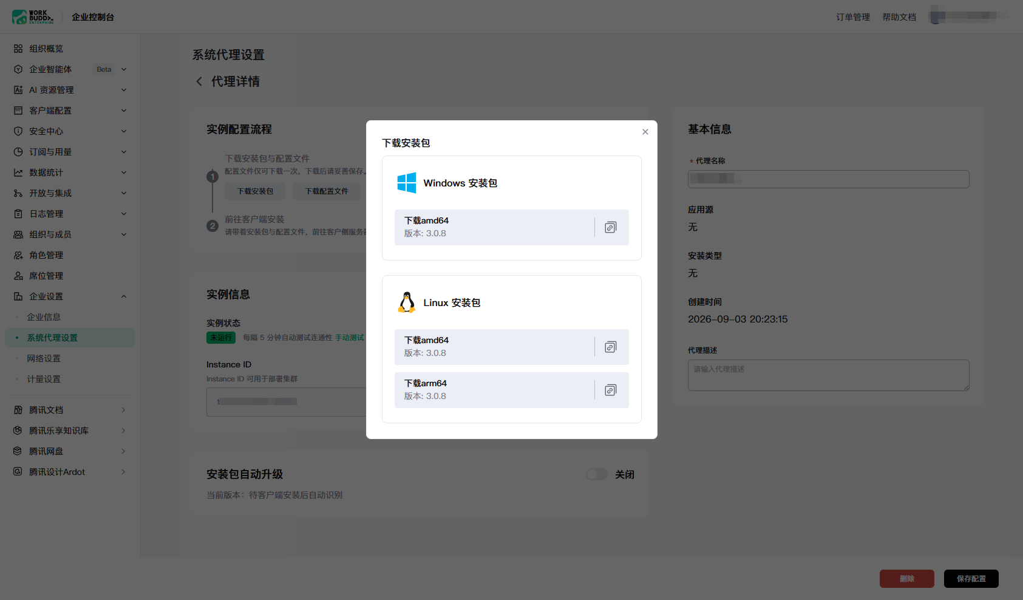Click the back arrow beside 代理详情
Viewport: 1023px width, 600px height.
(199, 81)
